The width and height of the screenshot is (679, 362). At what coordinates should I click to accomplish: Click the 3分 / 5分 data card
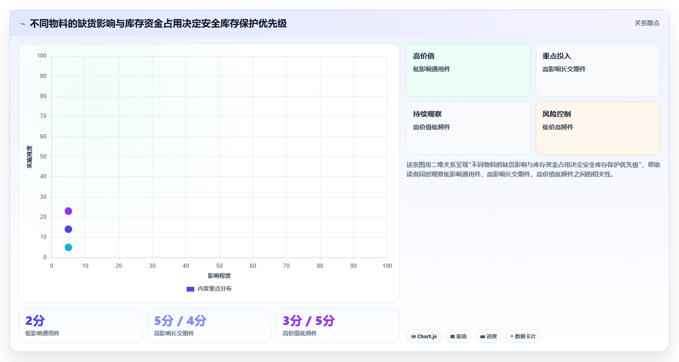338,325
